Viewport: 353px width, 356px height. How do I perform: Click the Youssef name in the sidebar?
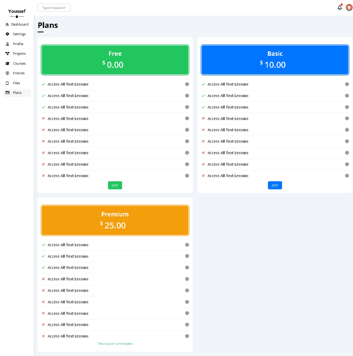tap(17, 11)
